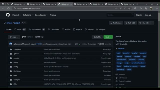Click the Pricing link
The width and height of the screenshot is (160, 90).
(x=53, y=15)
